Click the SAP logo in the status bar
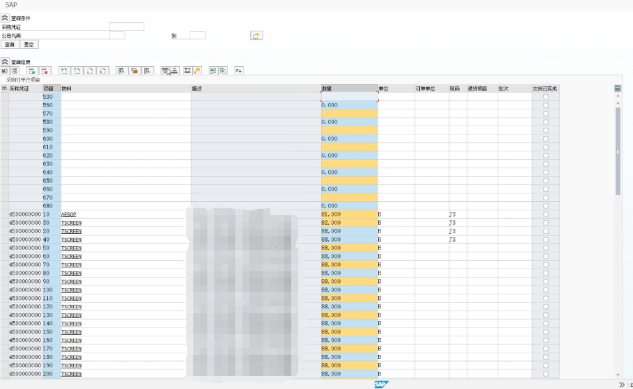Screen dimensions: 633x389 point(381,384)
